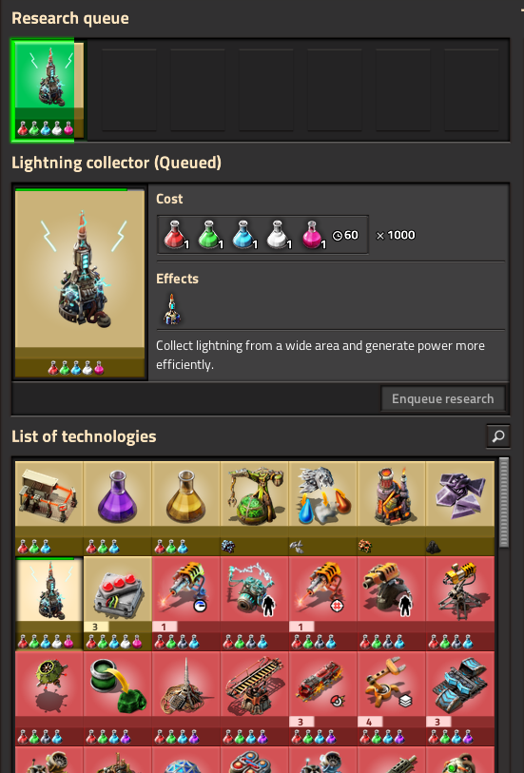Select the flamethrower damage technology
524x773 pixels.
(x=323, y=698)
